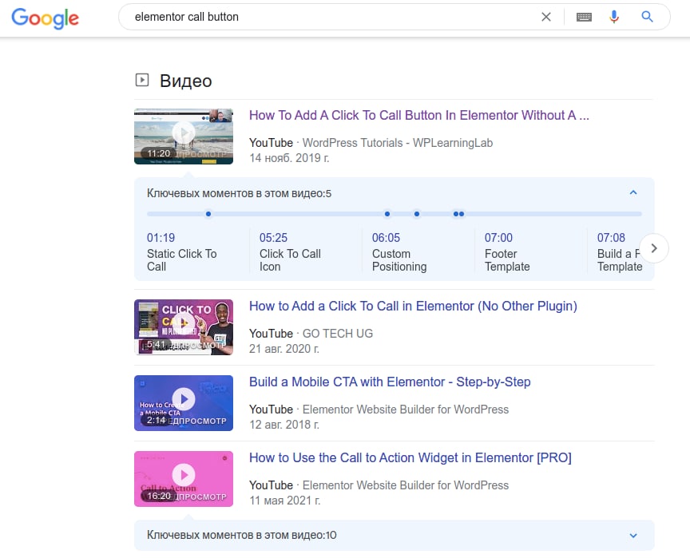Screen dimensions: 690x558
Task: Expand the 10 key moments panel
Action: click(x=633, y=536)
